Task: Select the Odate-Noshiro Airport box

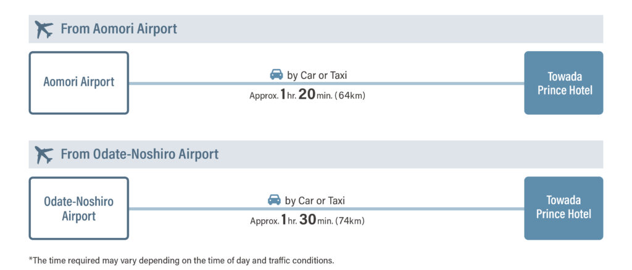Action: (79, 208)
